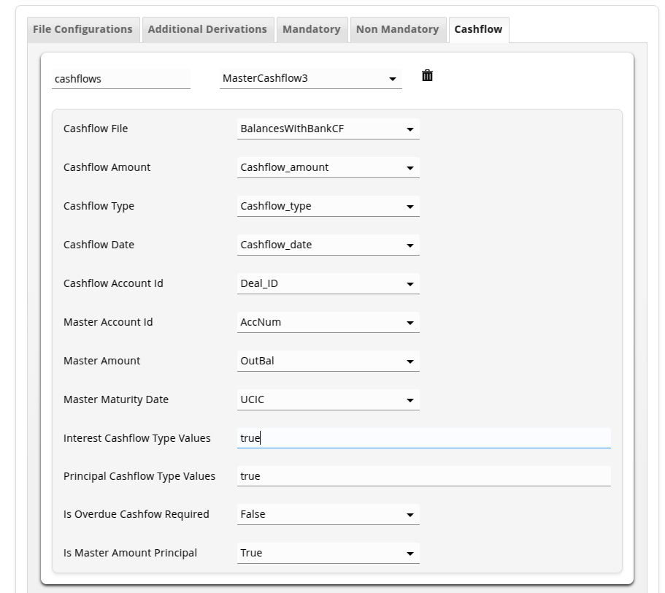
Task: Open the Additional Derivations tab
Action: [x=207, y=29]
